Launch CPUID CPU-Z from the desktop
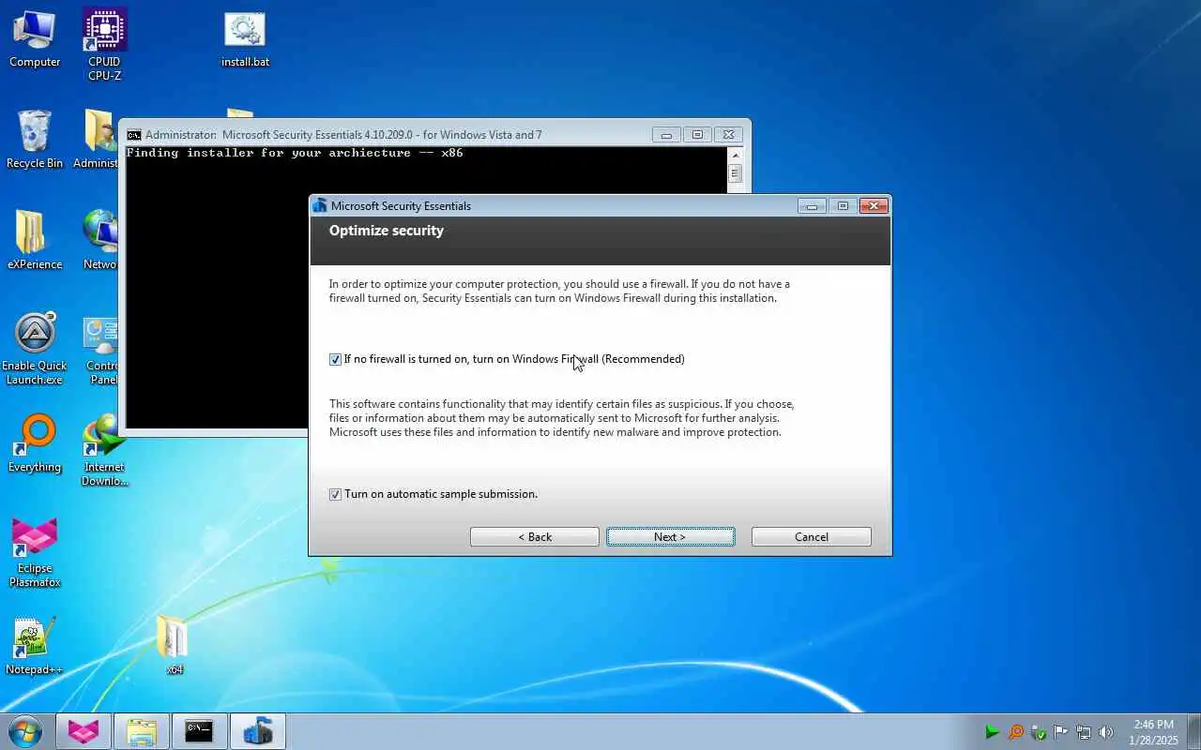Viewport: 1201px width, 750px height. pos(104,44)
